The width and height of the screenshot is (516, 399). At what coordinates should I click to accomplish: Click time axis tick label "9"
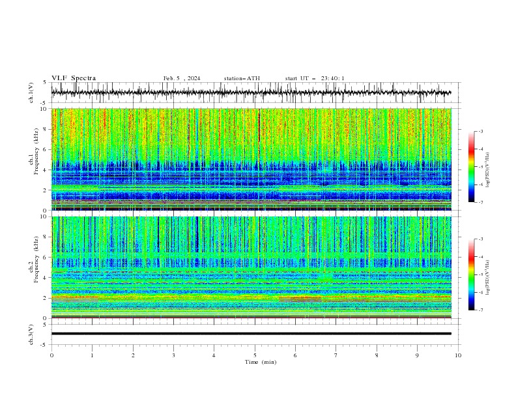pos(417,355)
